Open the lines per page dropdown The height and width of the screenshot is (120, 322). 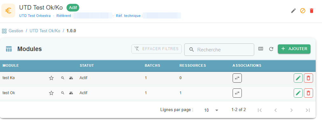pyautogui.click(x=211, y=110)
